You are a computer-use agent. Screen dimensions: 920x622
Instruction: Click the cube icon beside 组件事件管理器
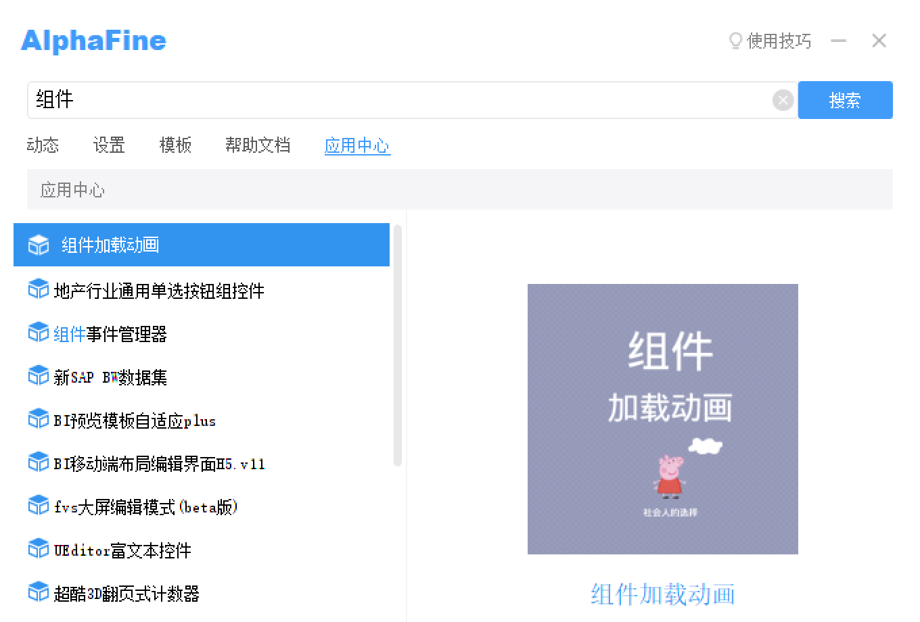pyautogui.click(x=39, y=333)
